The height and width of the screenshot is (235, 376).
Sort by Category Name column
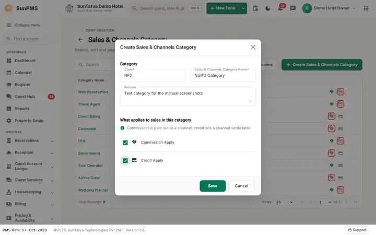click(93, 80)
